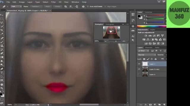Select the Gradient tool

(2, 57)
